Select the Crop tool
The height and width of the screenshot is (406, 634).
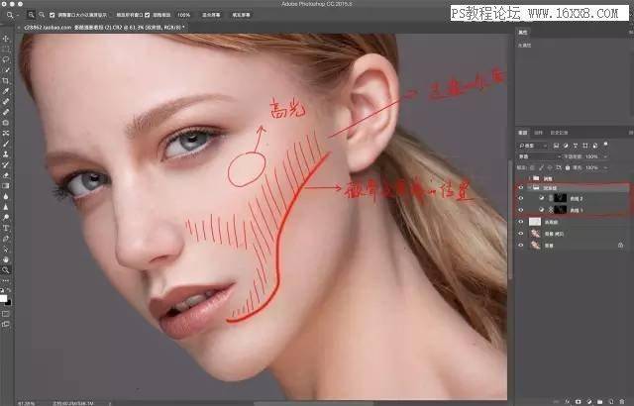pos(6,81)
